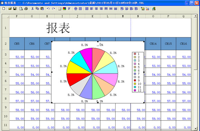Click the New document icon

(x=4, y=9)
